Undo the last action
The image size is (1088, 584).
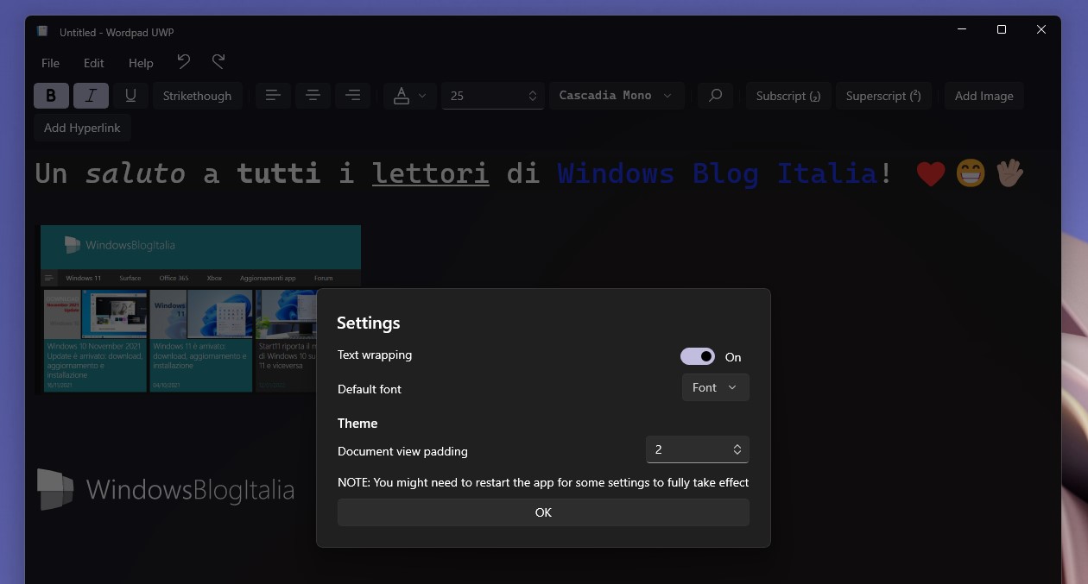[x=183, y=61]
